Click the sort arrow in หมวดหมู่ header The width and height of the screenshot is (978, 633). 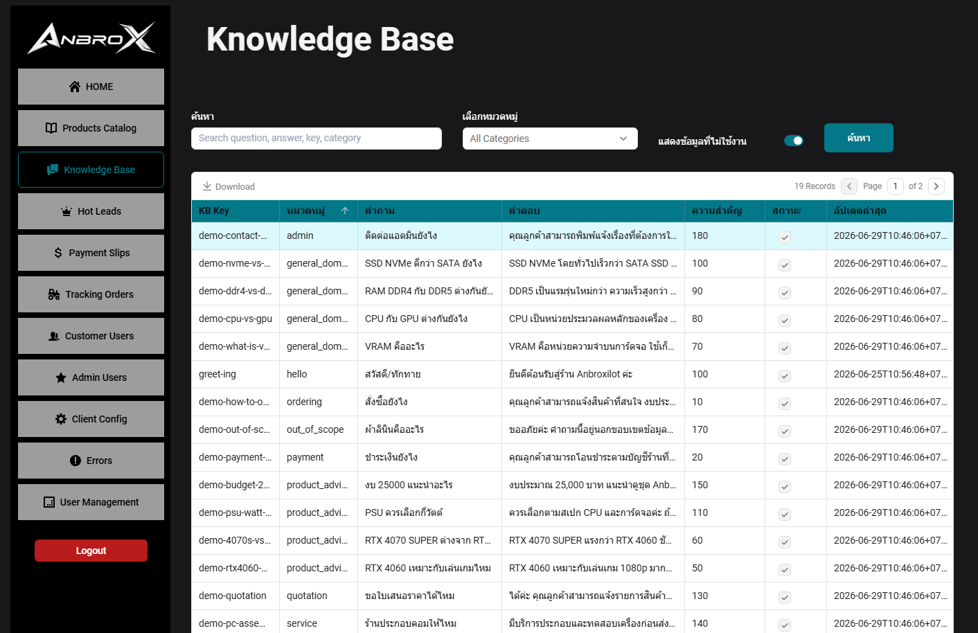pos(345,211)
